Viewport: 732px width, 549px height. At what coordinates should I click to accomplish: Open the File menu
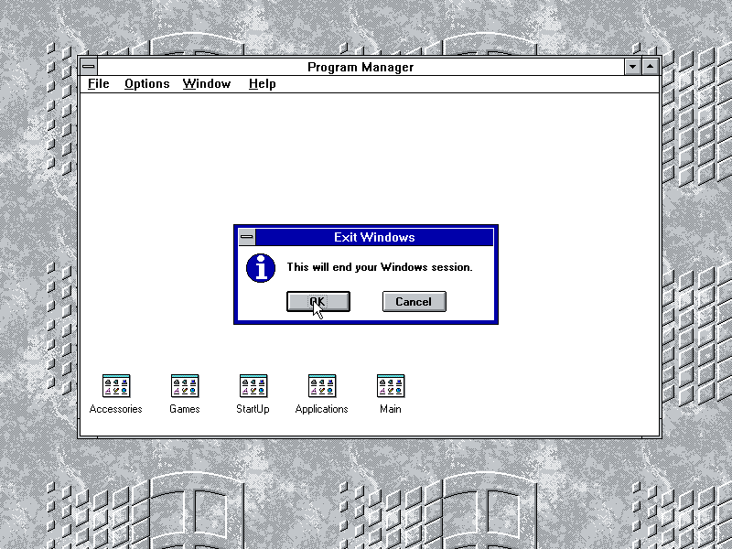pos(99,84)
